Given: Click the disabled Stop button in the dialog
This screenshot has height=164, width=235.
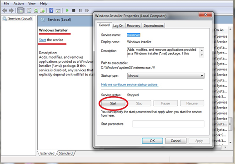Looking at the screenshot, I should 139,103.
